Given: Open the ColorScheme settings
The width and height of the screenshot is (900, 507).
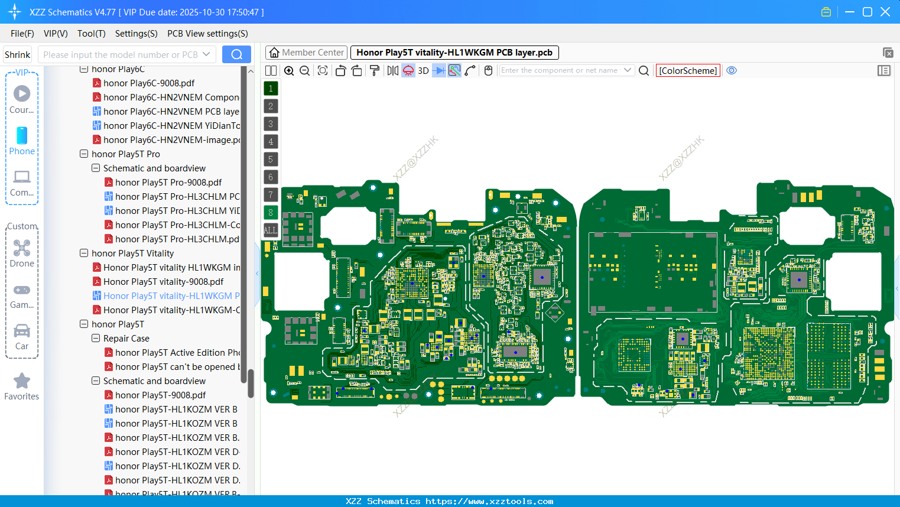Looking at the screenshot, I should [688, 70].
